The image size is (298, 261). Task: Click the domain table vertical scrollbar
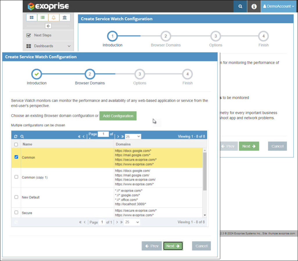click(x=204, y=171)
